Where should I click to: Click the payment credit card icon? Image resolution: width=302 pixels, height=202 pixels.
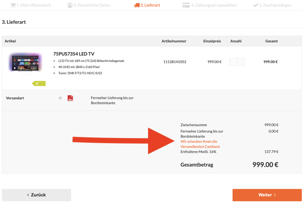pyautogui.click(x=186, y=5)
